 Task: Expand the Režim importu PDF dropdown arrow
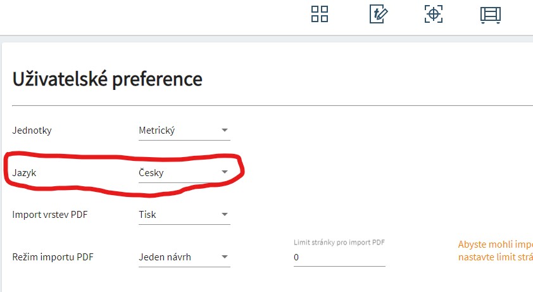click(224, 257)
